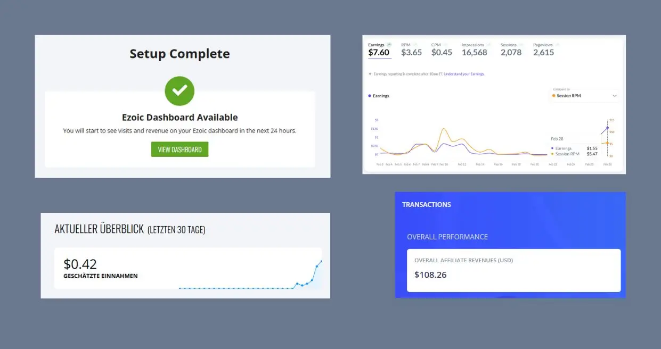Show the Impressions metric tab
This screenshot has width=661, height=349.
[474, 50]
